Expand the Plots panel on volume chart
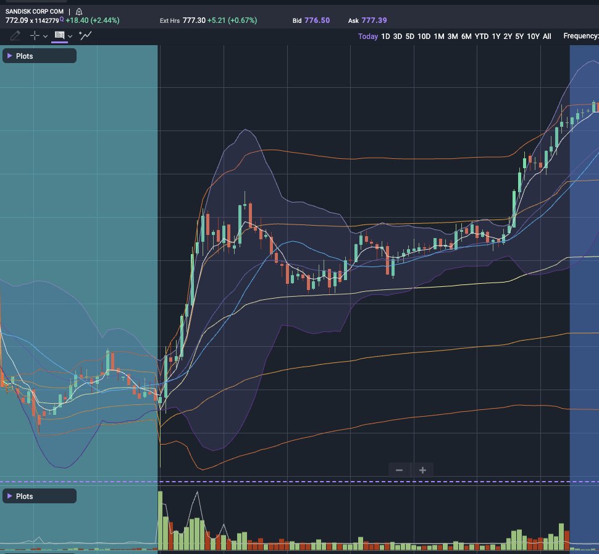The height and width of the screenshot is (554, 599). (x=40, y=496)
